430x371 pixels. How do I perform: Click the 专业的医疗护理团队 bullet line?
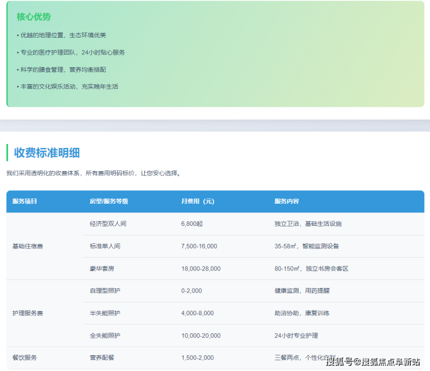tap(71, 52)
